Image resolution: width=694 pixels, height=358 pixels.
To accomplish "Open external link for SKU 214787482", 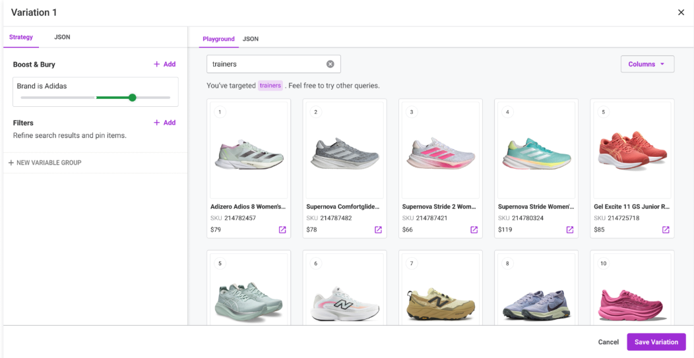I will point(378,229).
